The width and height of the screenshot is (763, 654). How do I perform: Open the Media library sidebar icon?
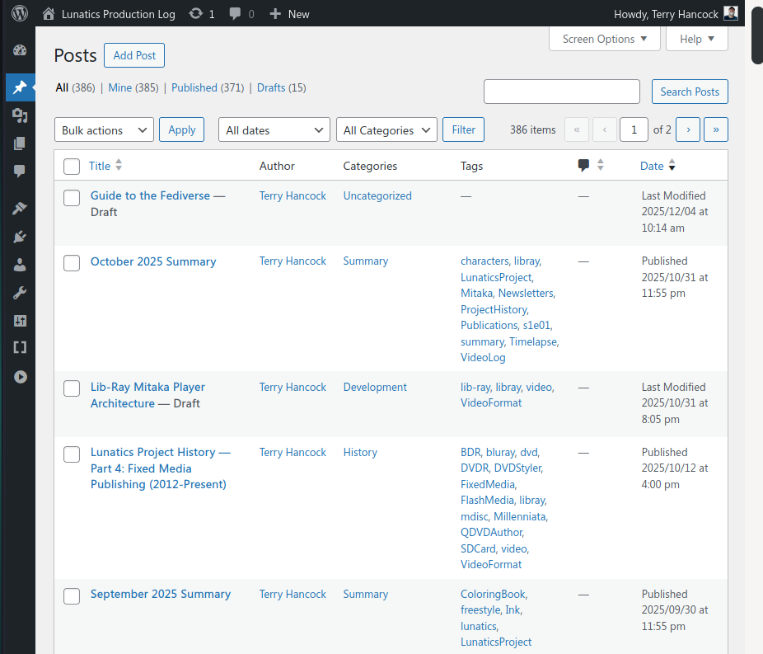tap(20, 115)
